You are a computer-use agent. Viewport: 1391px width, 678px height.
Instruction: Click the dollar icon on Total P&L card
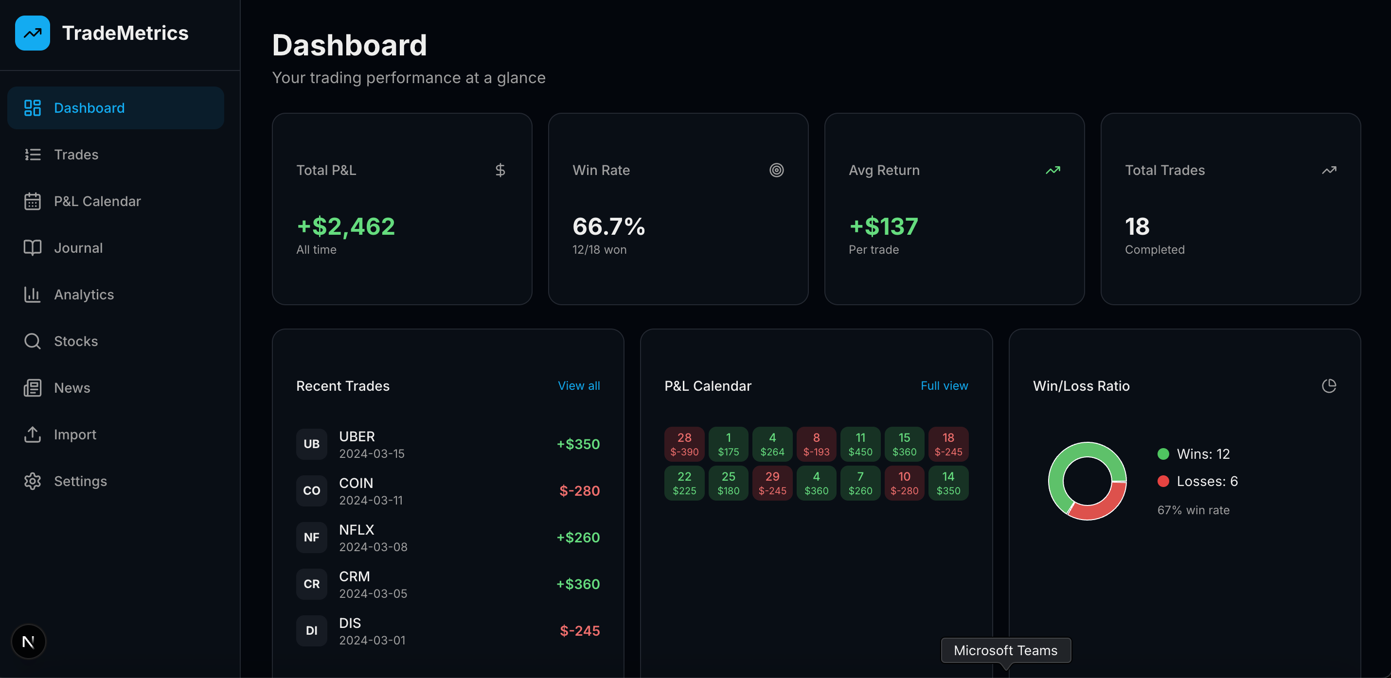[x=500, y=170]
